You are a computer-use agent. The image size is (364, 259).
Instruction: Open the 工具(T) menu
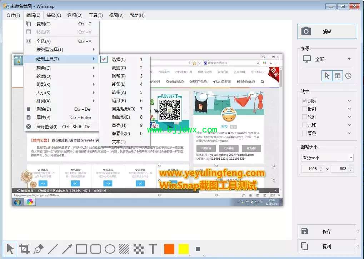click(96, 15)
